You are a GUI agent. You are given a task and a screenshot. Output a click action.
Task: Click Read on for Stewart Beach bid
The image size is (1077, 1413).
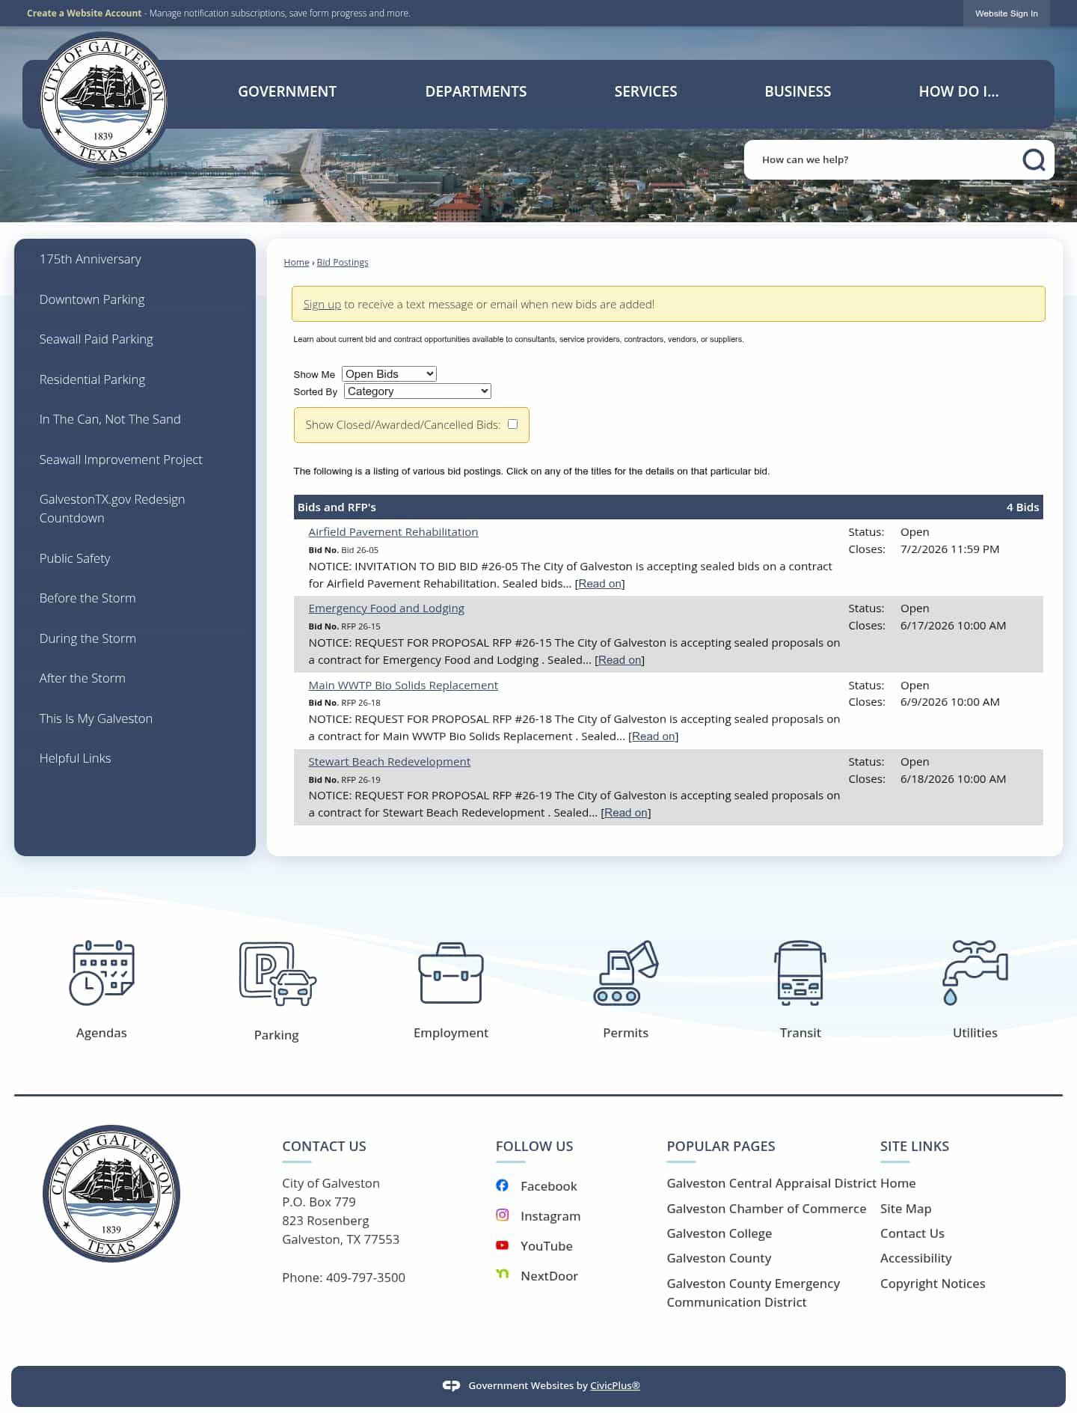click(x=625, y=813)
